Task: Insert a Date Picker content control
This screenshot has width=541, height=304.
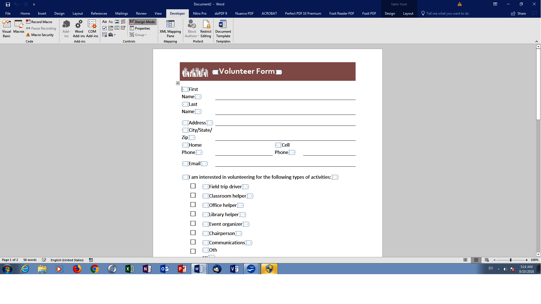Action: 123,28
